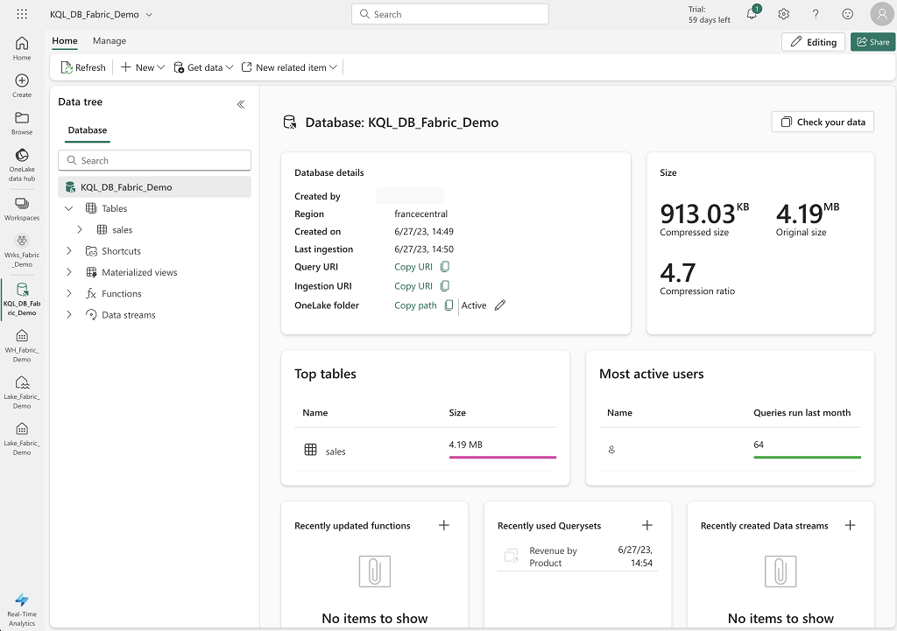The width and height of the screenshot is (897, 631).
Task: Click the Query URI Copy URI link
Action: click(x=413, y=267)
